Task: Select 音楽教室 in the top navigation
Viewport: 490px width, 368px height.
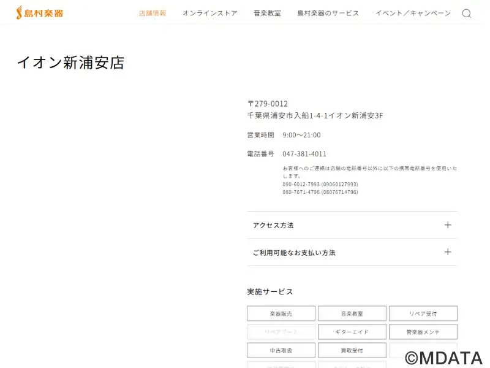Action: [267, 13]
